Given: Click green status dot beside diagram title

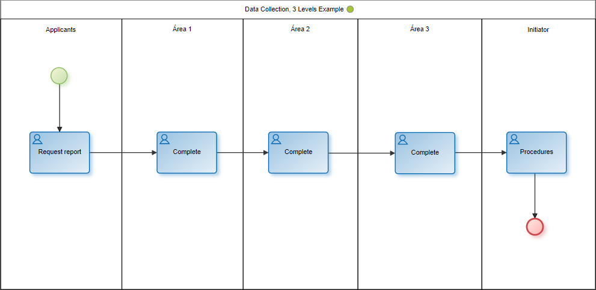Looking at the screenshot, I should coord(350,10).
